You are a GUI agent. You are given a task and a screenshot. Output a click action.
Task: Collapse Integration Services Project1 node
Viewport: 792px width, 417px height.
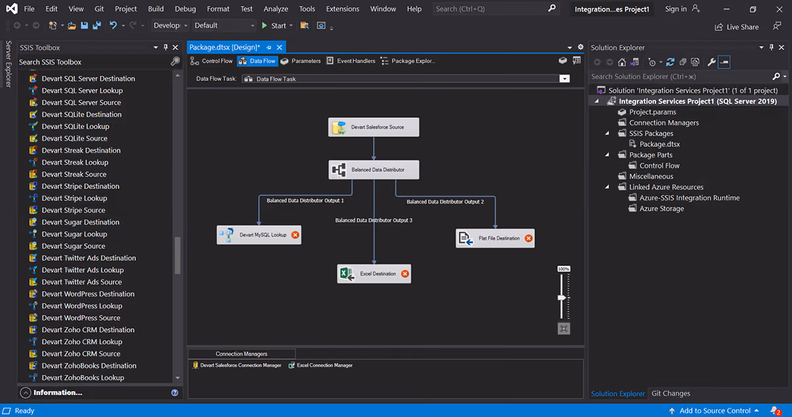(x=597, y=101)
